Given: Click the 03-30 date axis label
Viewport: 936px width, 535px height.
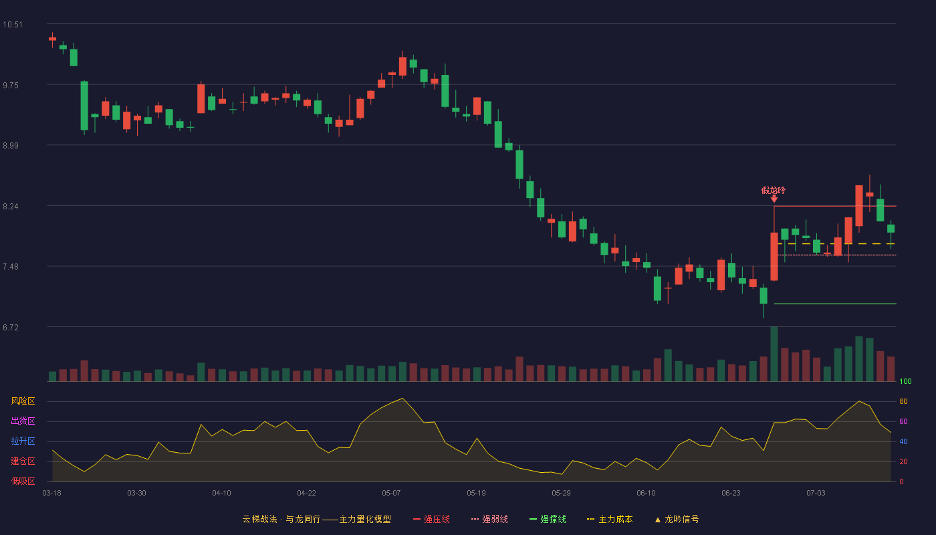Looking at the screenshot, I should pos(136,493).
